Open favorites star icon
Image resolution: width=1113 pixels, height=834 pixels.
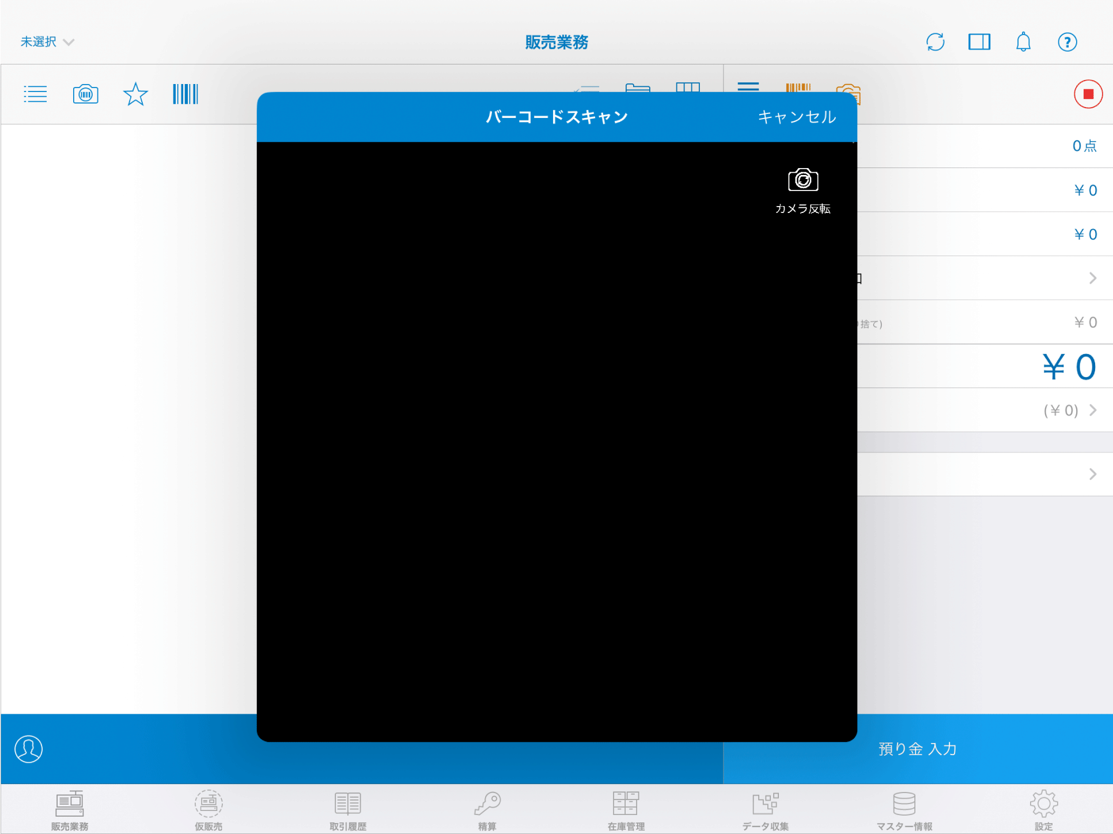coord(135,94)
